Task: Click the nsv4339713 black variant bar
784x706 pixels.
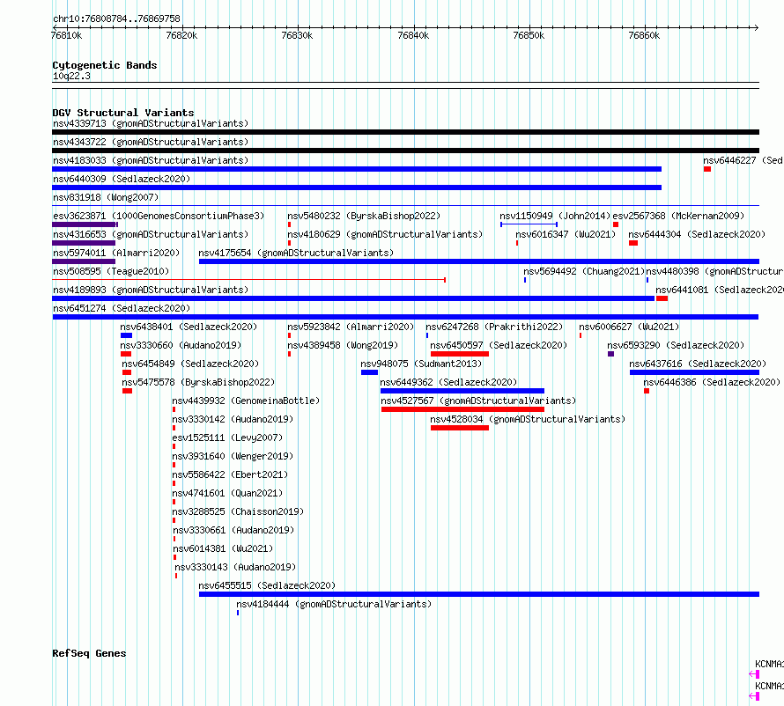Action: [x=405, y=132]
